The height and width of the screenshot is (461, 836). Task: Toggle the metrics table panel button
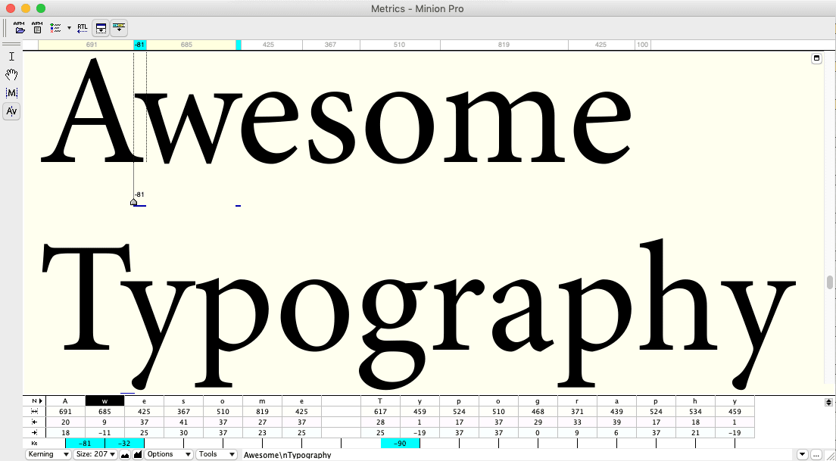coord(101,28)
